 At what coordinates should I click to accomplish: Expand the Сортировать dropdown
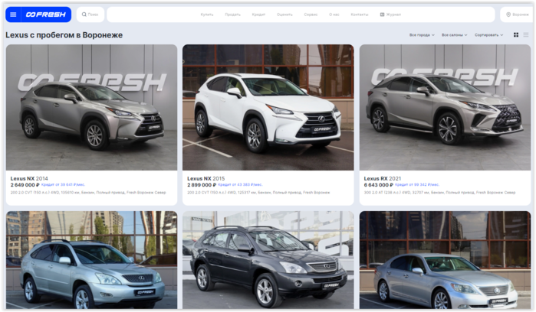click(488, 34)
